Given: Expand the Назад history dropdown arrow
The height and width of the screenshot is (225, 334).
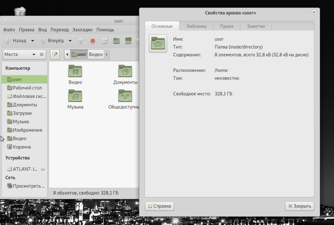Looking at the screenshot, I should click(x=33, y=41).
